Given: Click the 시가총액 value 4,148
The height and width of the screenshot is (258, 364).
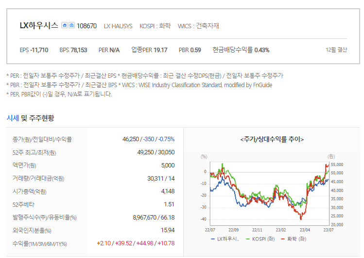Looking at the screenshot, I should (168, 191).
